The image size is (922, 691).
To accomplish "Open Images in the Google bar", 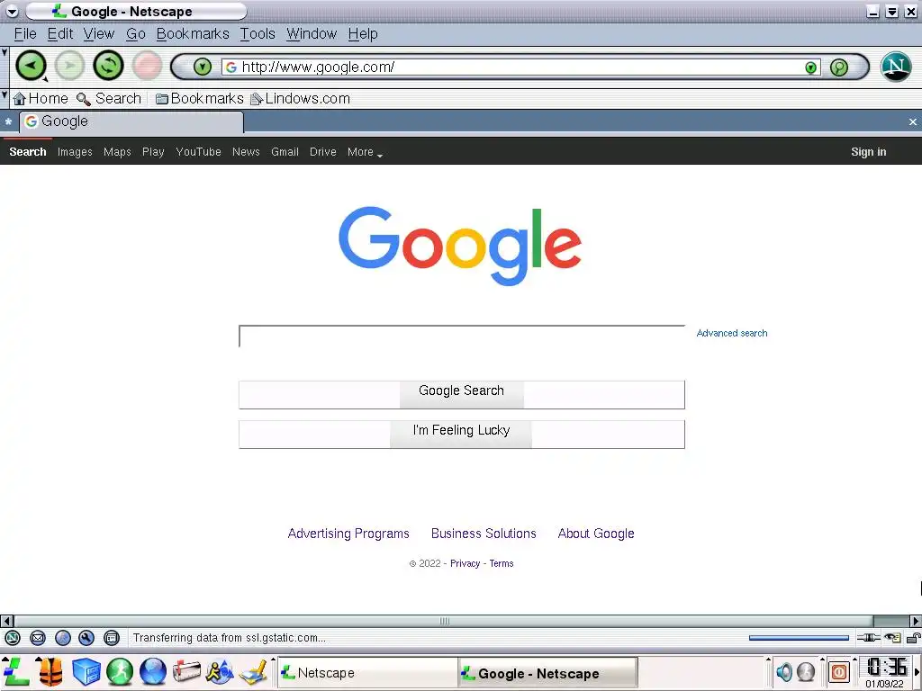I will point(75,151).
